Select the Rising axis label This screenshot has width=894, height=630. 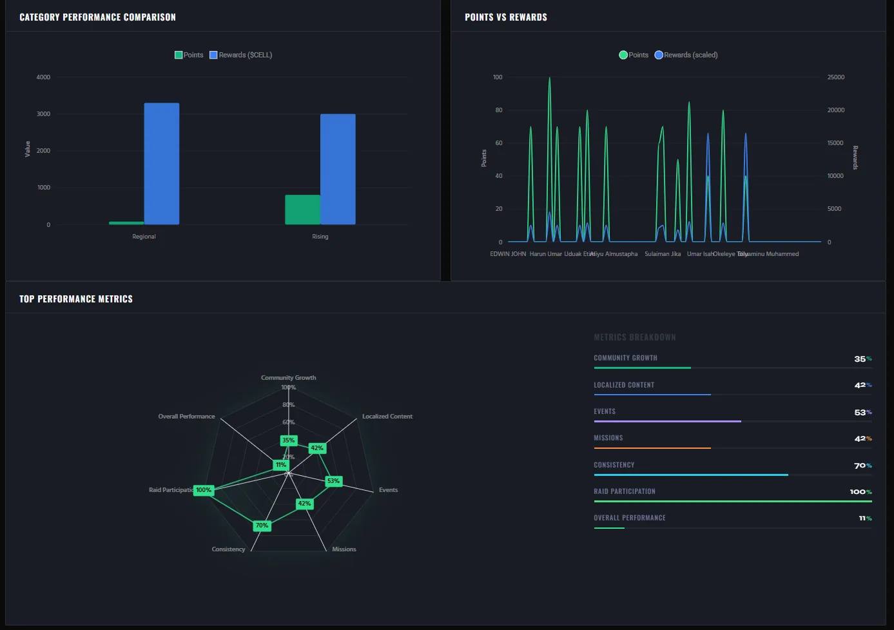click(320, 237)
